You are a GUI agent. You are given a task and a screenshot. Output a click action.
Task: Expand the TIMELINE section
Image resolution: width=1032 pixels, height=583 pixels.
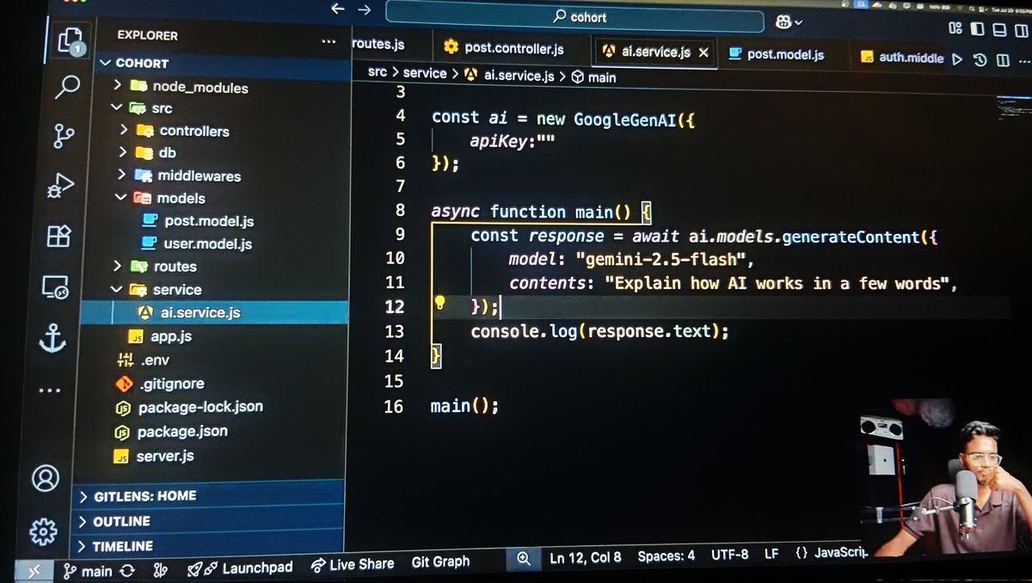210,546
